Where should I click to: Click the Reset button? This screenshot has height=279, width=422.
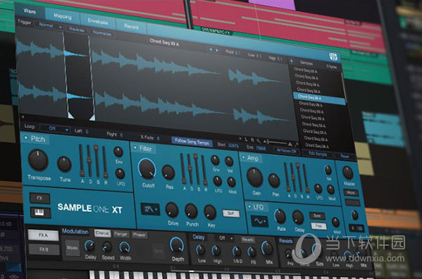pyautogui.click(x=345, y=156)
